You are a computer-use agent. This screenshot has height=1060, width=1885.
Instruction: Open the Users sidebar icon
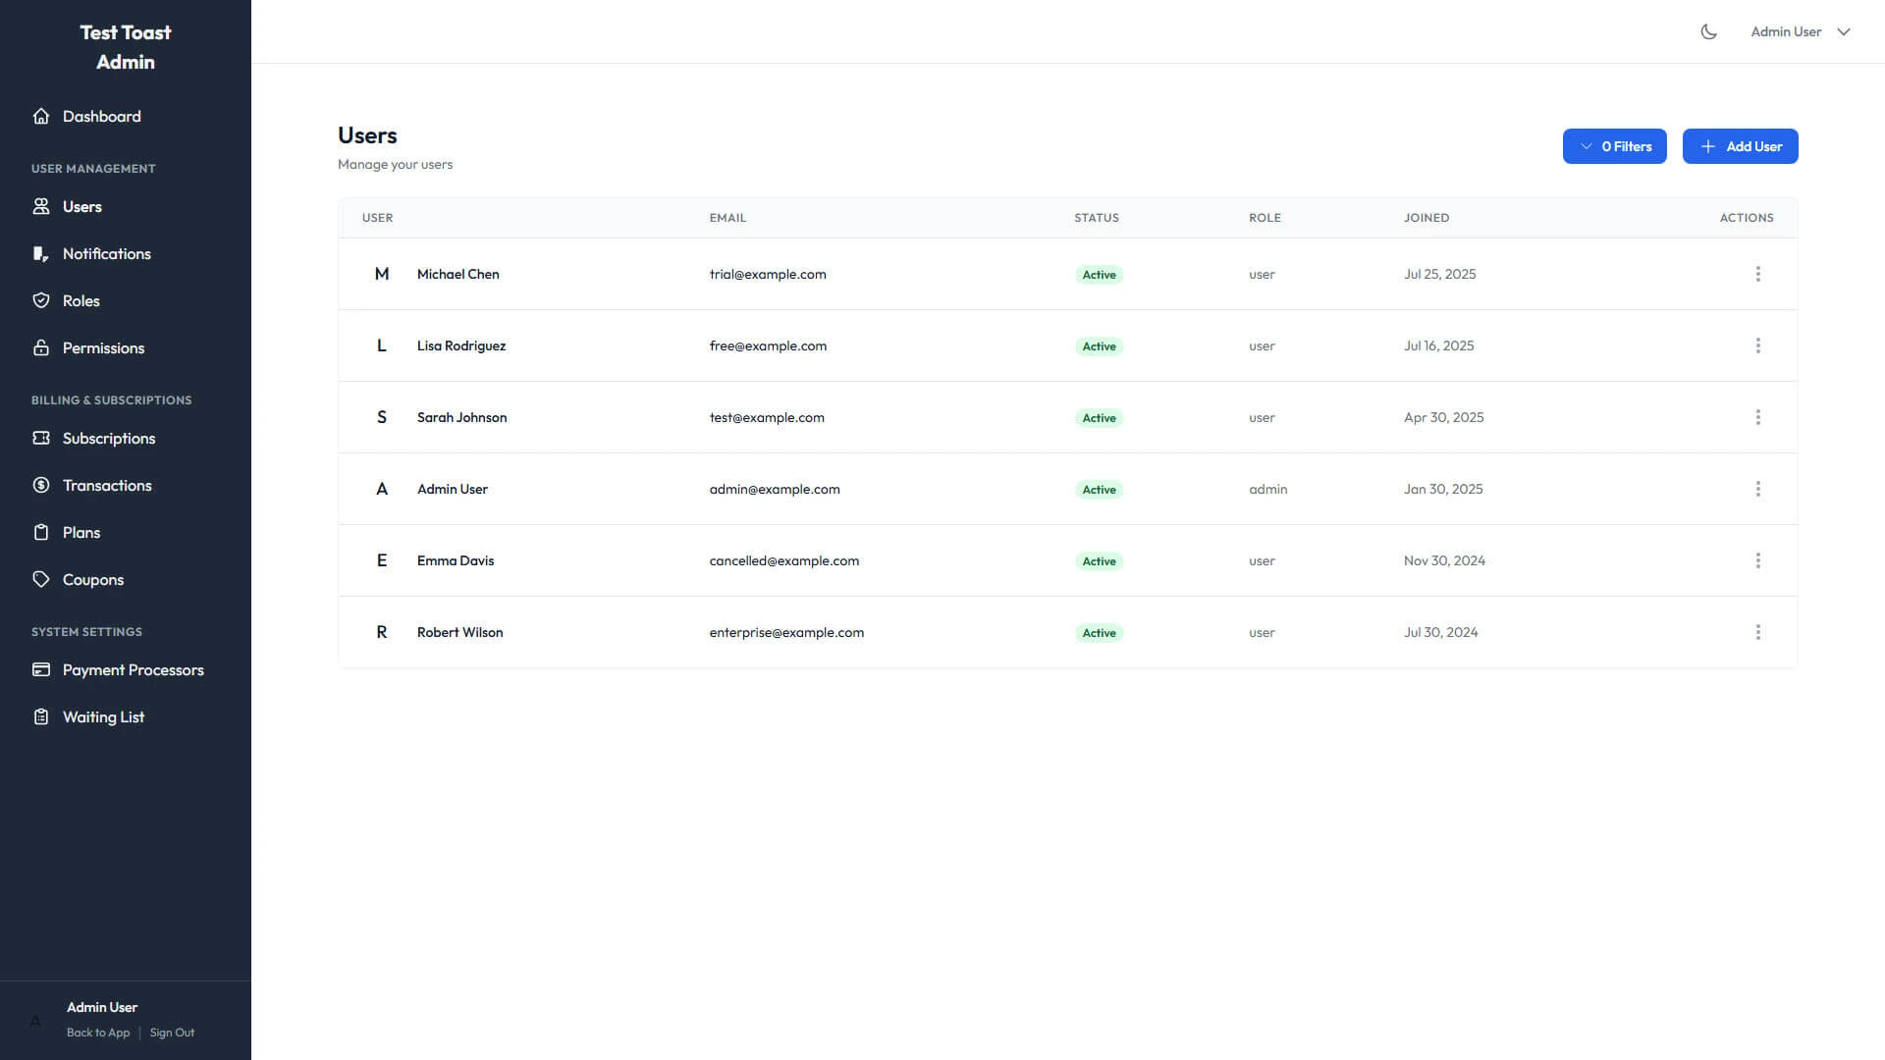[x=41, y=206]
